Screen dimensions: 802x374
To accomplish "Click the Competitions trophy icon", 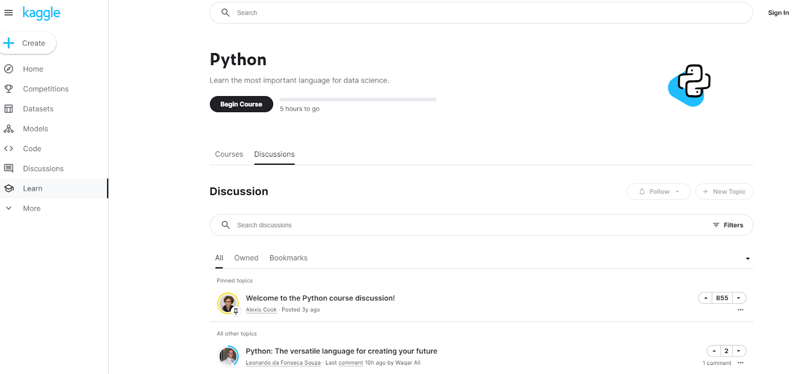I will 9,89.
